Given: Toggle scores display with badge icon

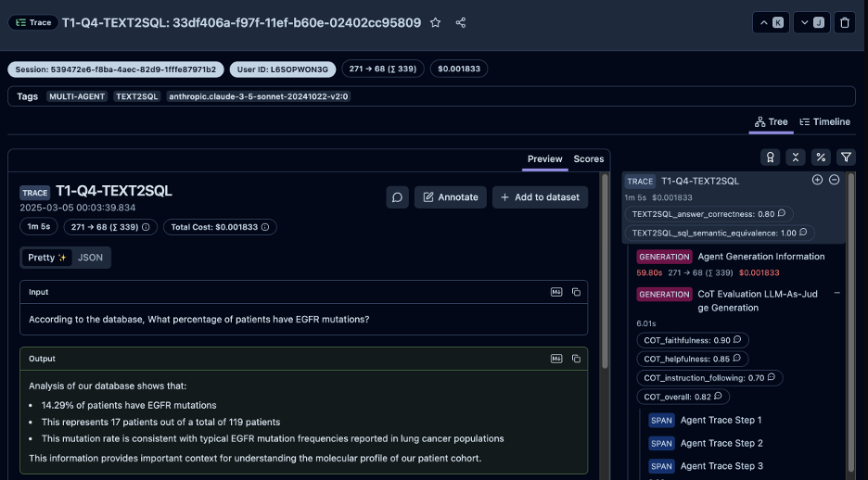Looking at the screenshot, I should point(770,158).
